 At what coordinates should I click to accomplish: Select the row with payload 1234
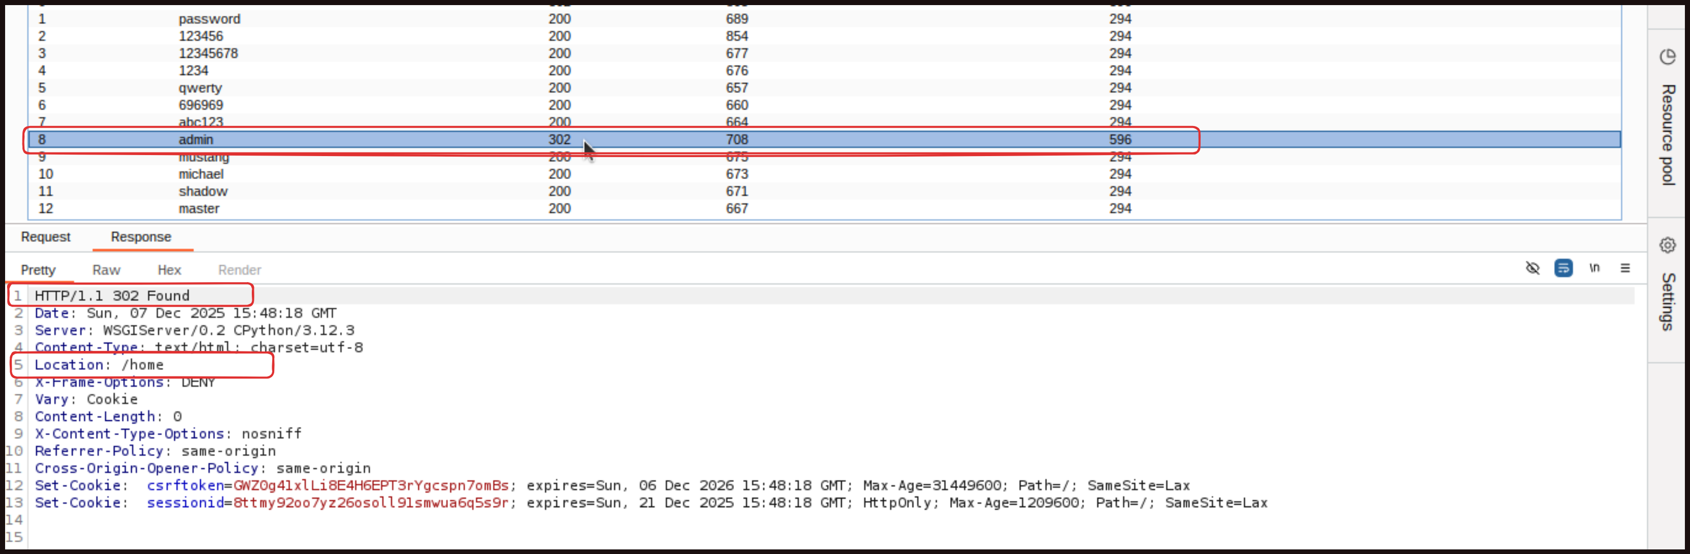point(825,71)
